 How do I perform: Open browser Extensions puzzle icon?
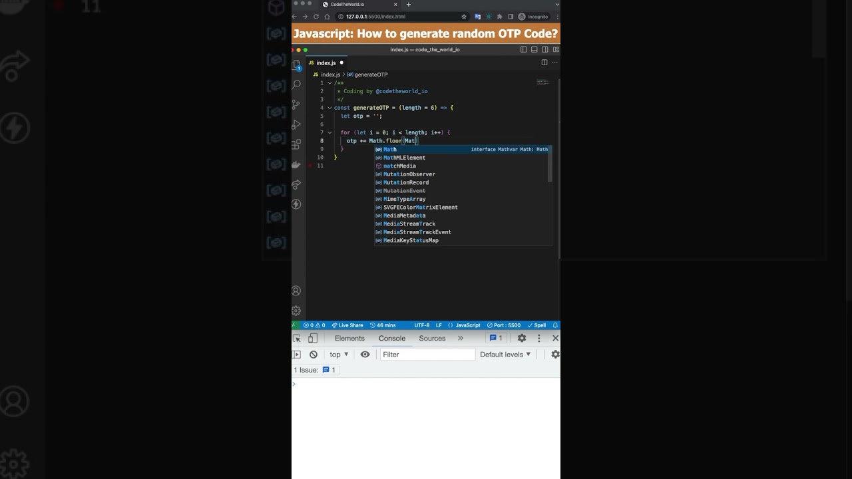point(499,17)
